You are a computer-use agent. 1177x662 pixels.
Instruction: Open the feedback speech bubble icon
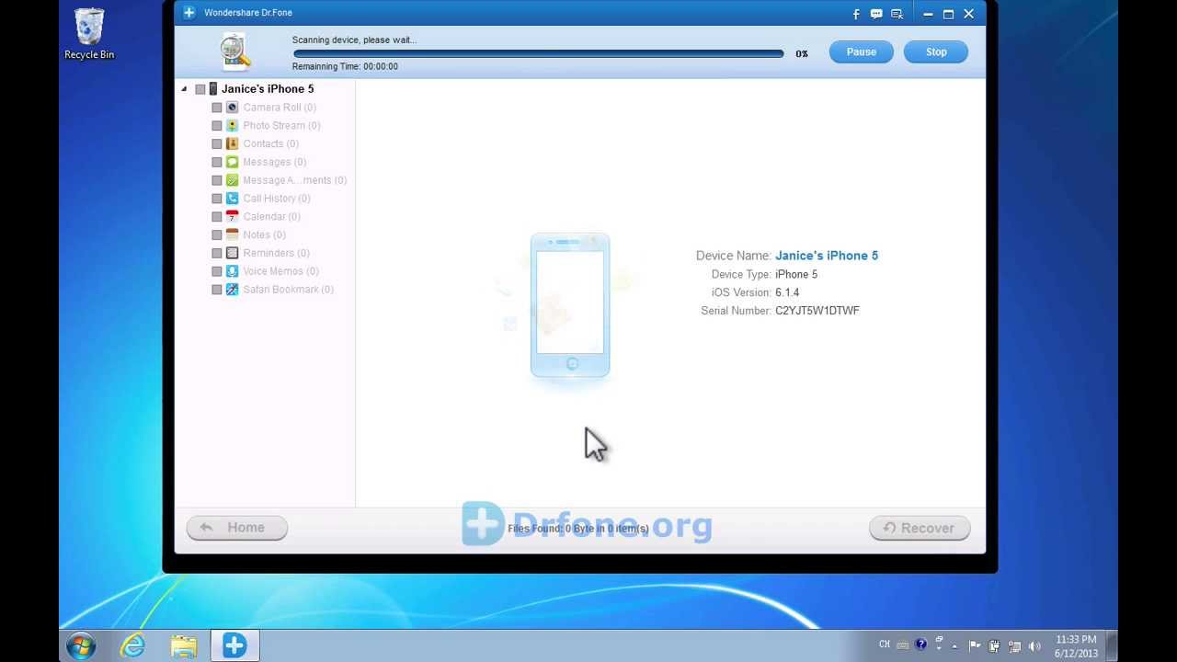point(876,14)
